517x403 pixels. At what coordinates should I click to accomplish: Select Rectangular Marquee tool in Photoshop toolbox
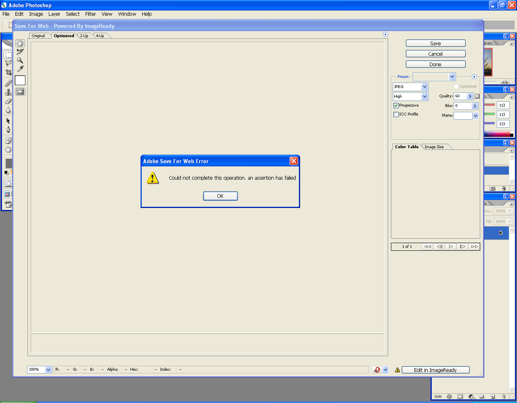click(8, 55)
